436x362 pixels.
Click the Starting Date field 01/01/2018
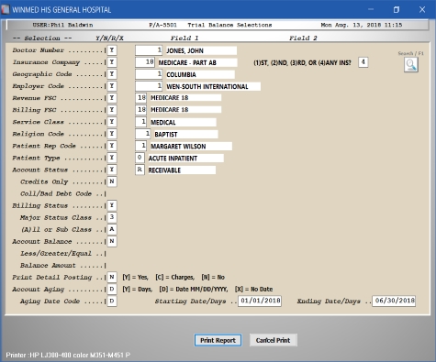(260, 301)
